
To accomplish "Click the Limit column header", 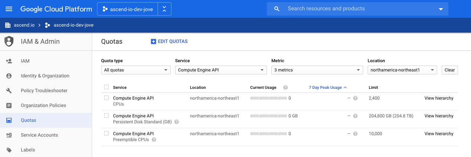I will [373, 88].
